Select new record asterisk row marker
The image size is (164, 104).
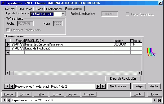pyautogui.click(x=8, y=52)
